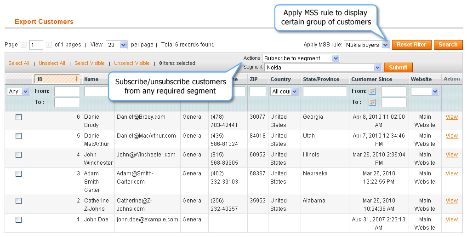The image size is (467, 237).
Task: Go to previous page arrow
Action: coord(24,45)
